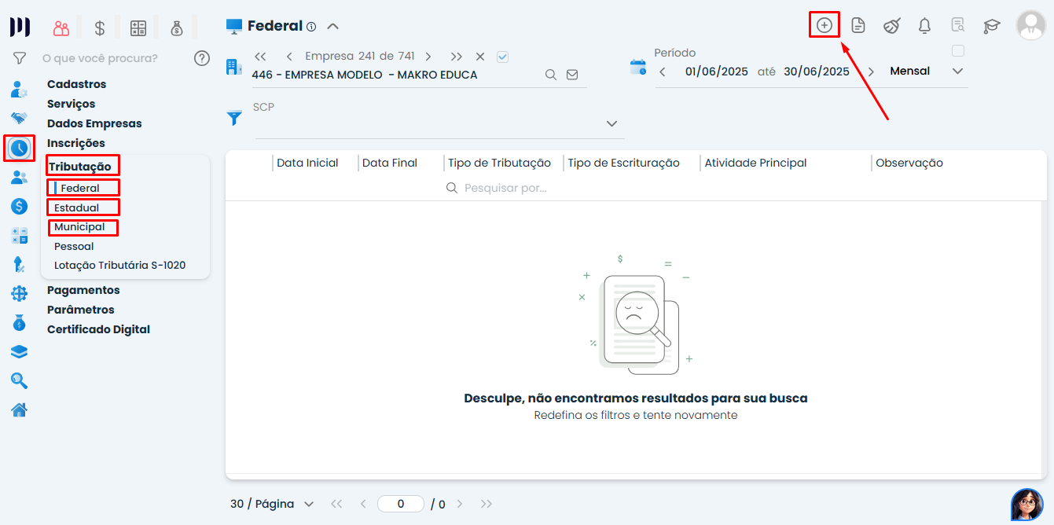Expand the SCP dropdown
The width and height of the screenshot is (1054, 525).
point(611,124)
